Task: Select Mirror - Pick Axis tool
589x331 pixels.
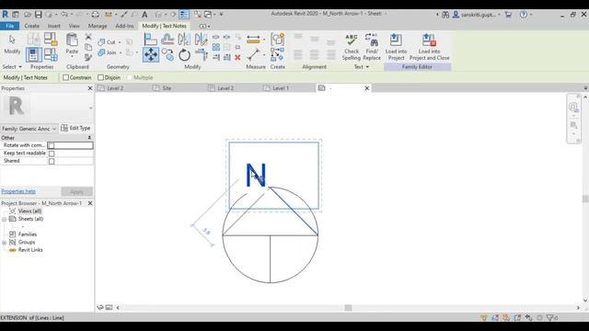Action: tap(184, 39)
